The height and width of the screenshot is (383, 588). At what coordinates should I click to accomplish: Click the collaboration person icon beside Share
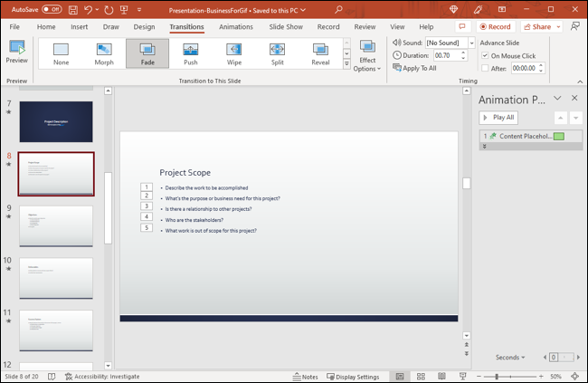(574, 26)
